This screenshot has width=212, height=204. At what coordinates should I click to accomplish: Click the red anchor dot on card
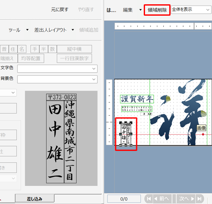[203, 134]
